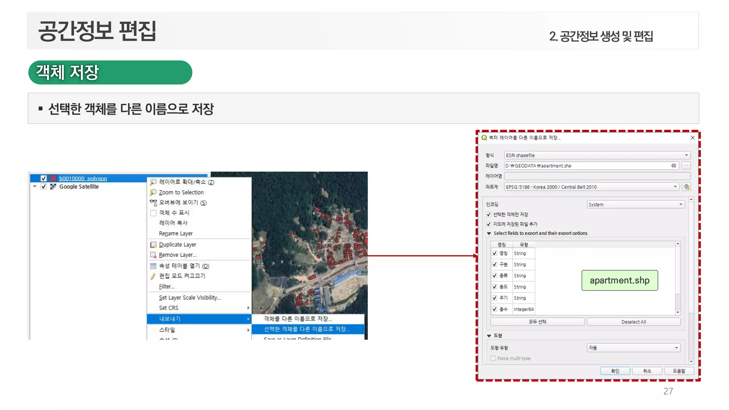
Task: Click Rename Layer menu entry
Action: (x=176, y=233)
